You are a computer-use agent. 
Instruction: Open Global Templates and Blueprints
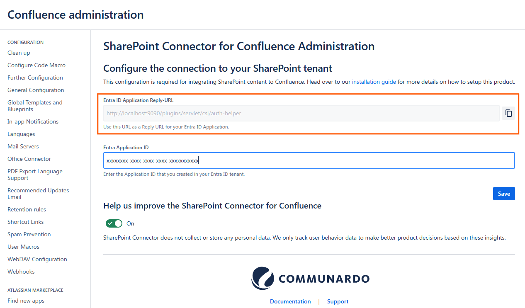35,106
